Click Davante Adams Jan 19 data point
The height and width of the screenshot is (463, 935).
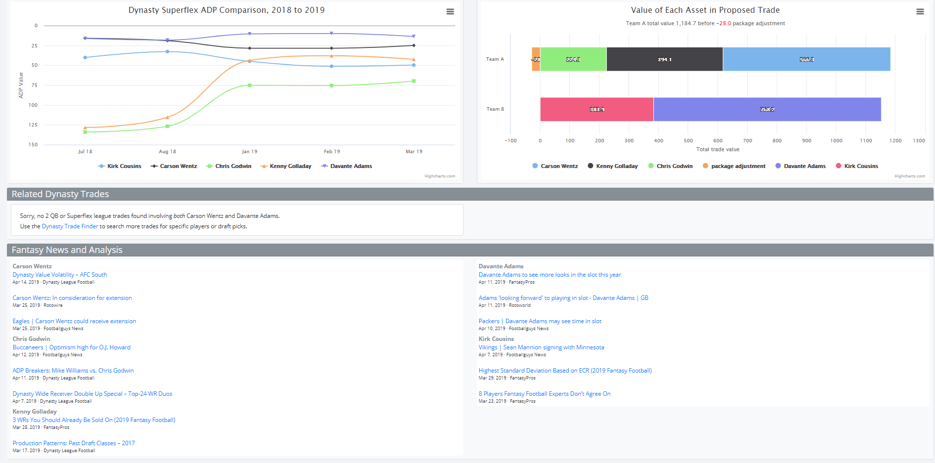[x=250, y=34]
